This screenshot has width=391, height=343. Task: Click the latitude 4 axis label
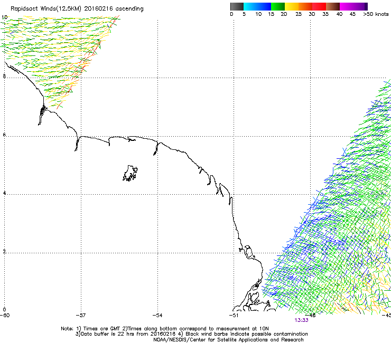click(x=4, y=193)
